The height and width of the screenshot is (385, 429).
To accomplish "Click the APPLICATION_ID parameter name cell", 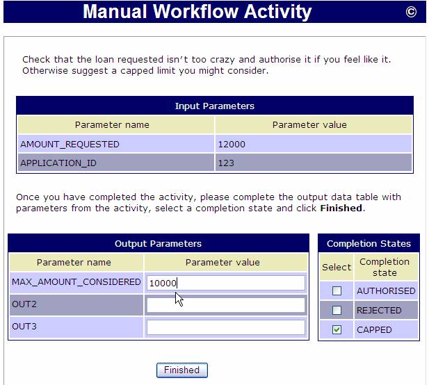I will click(115, 163).
